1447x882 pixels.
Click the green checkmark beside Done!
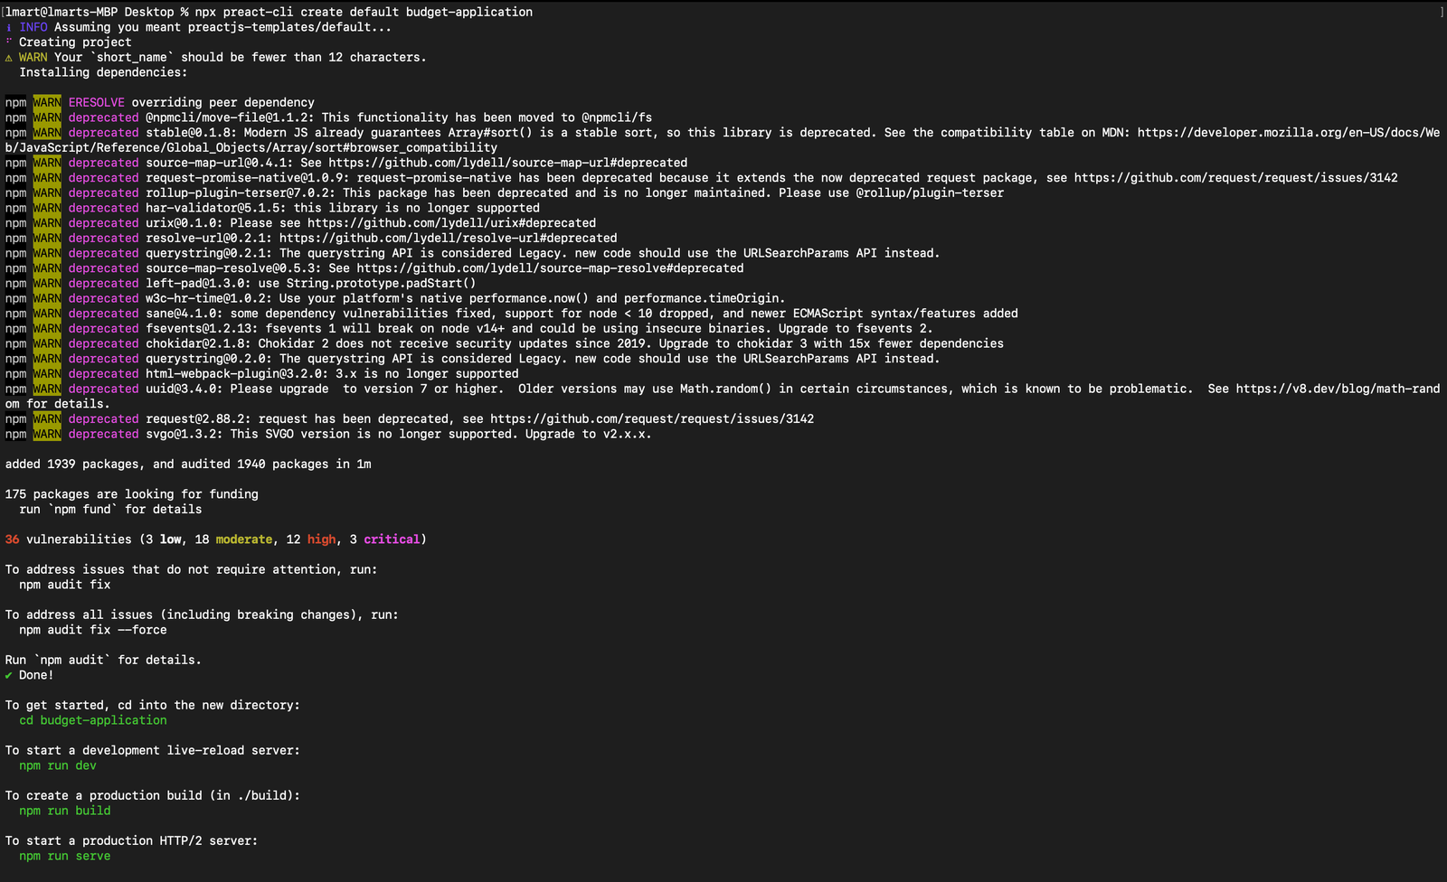coord(9,675)
